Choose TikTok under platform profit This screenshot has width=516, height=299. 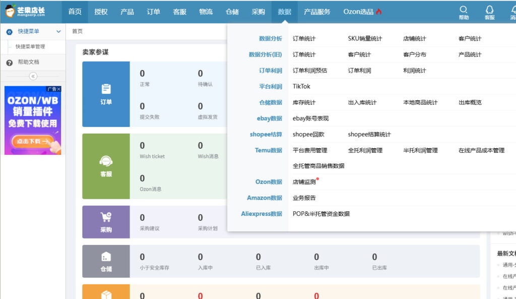pyautogui.click(x=301, y=86)
